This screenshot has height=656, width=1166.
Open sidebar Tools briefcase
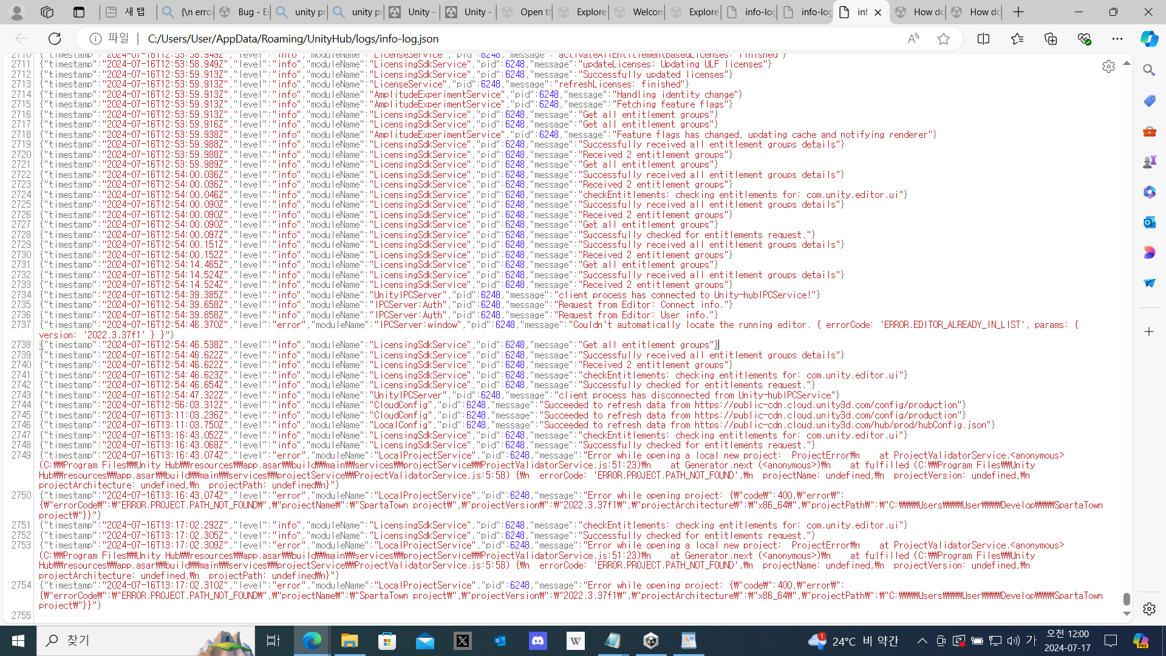tap(1149, 131)
